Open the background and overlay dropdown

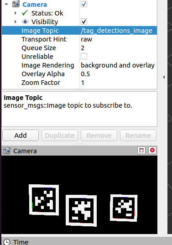118,65
